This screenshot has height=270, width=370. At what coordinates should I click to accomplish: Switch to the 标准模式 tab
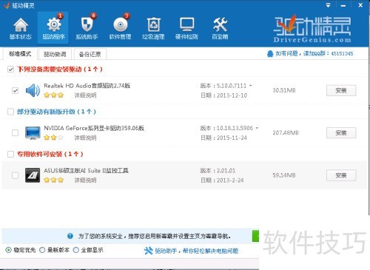[x=20, y=54]
